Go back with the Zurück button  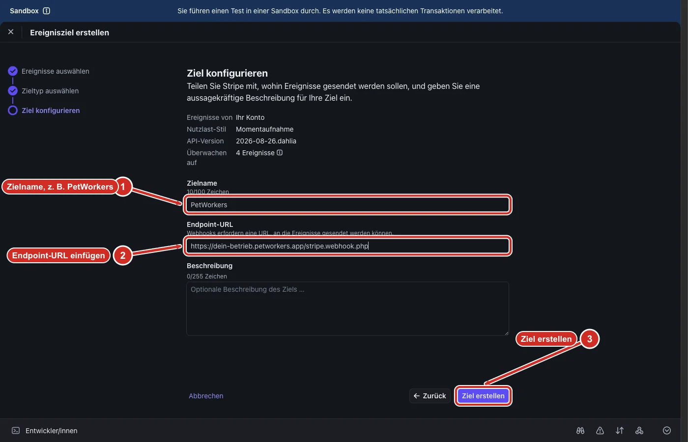tap(430, 396)
